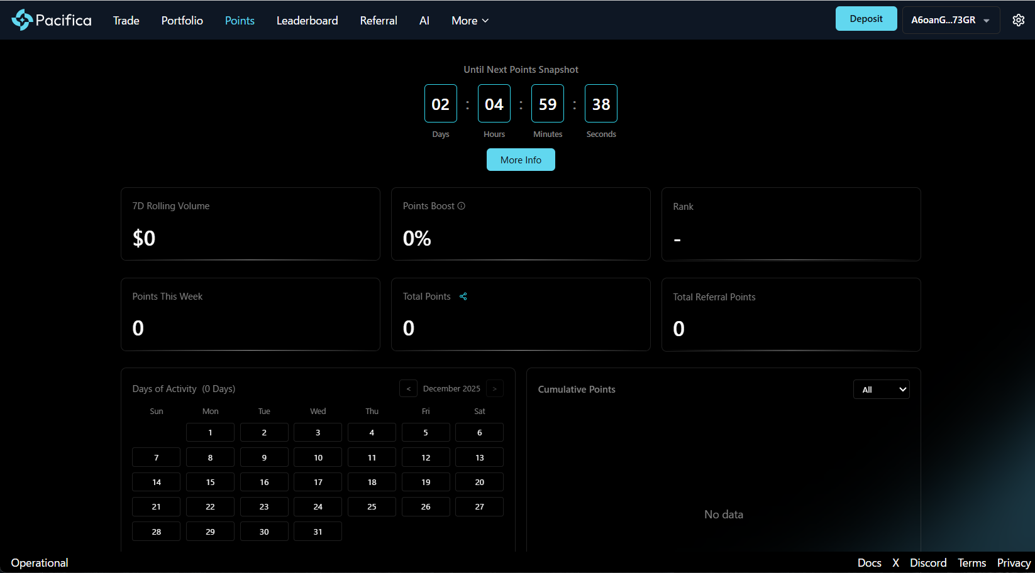The width and height of the screenshot is (1035, 573).
Task: Click the share icon beside Total Points
Action: point(463,297)
